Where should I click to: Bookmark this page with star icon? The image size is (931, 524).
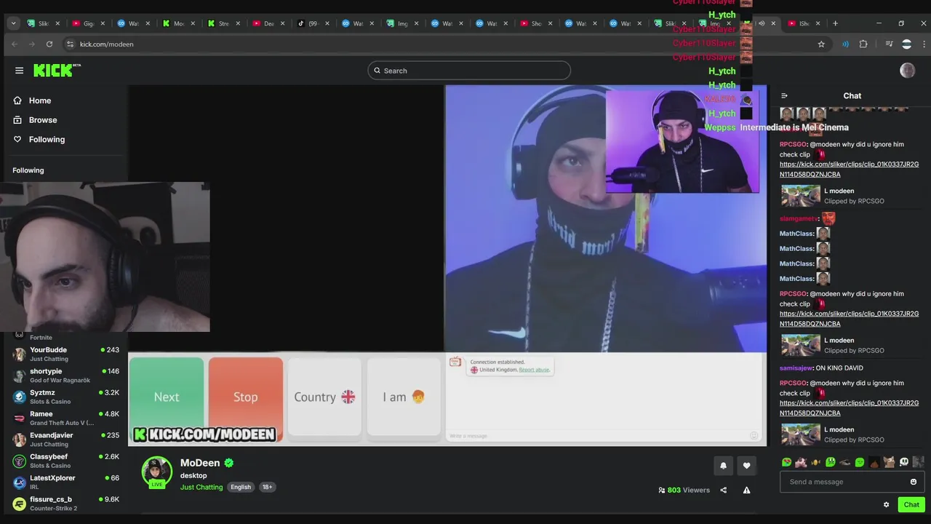[821, 44]
